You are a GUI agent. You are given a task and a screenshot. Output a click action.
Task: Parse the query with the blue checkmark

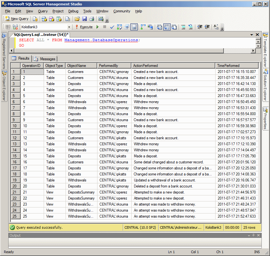pyautogui.click(x=112, y=27)
